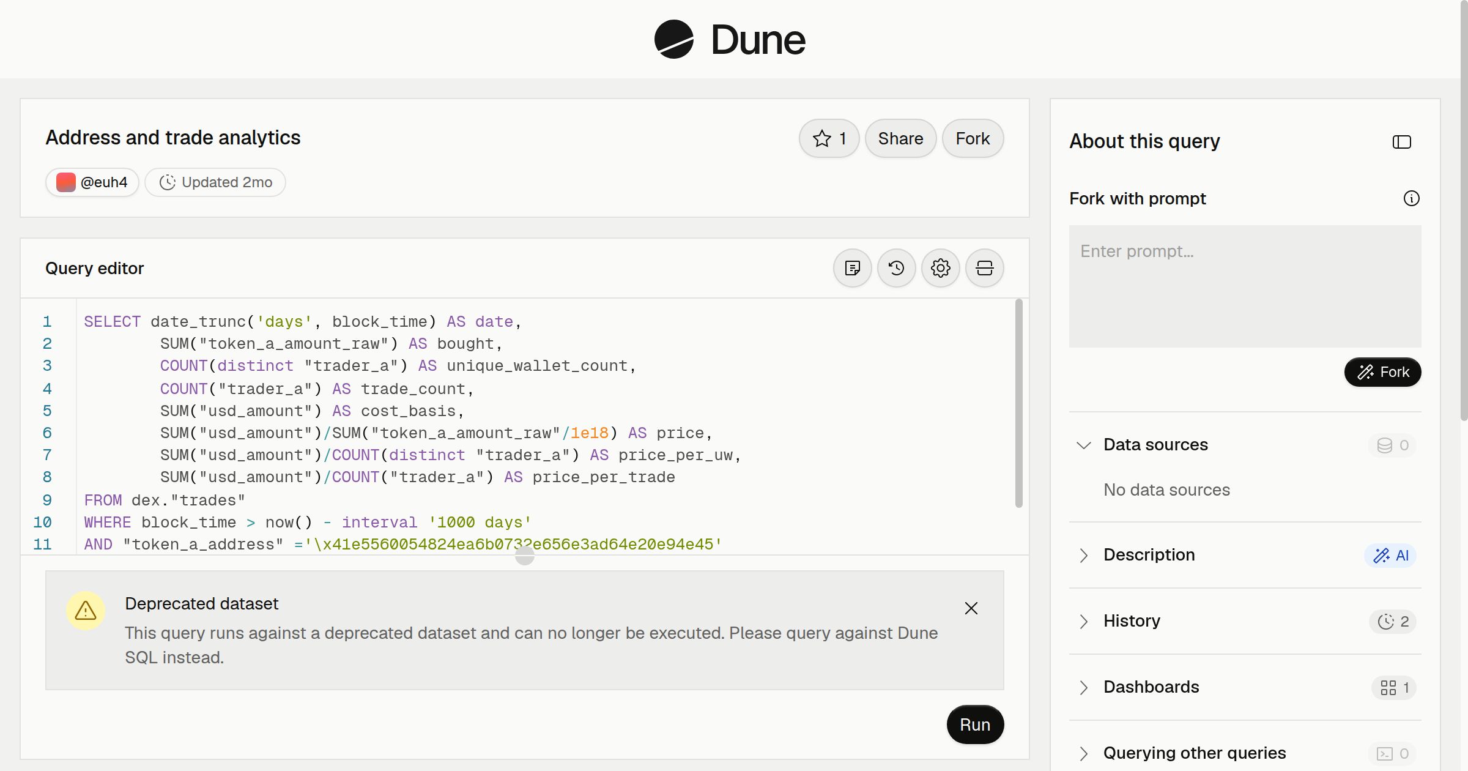1468x771 pixels.
Task: Click the @euh4 author avatar chip
Action: click(92, 182)
